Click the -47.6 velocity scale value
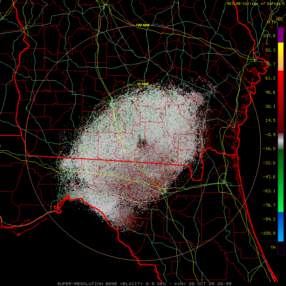Viewport: 286px width, 286px height. click(x=269, y=177)
